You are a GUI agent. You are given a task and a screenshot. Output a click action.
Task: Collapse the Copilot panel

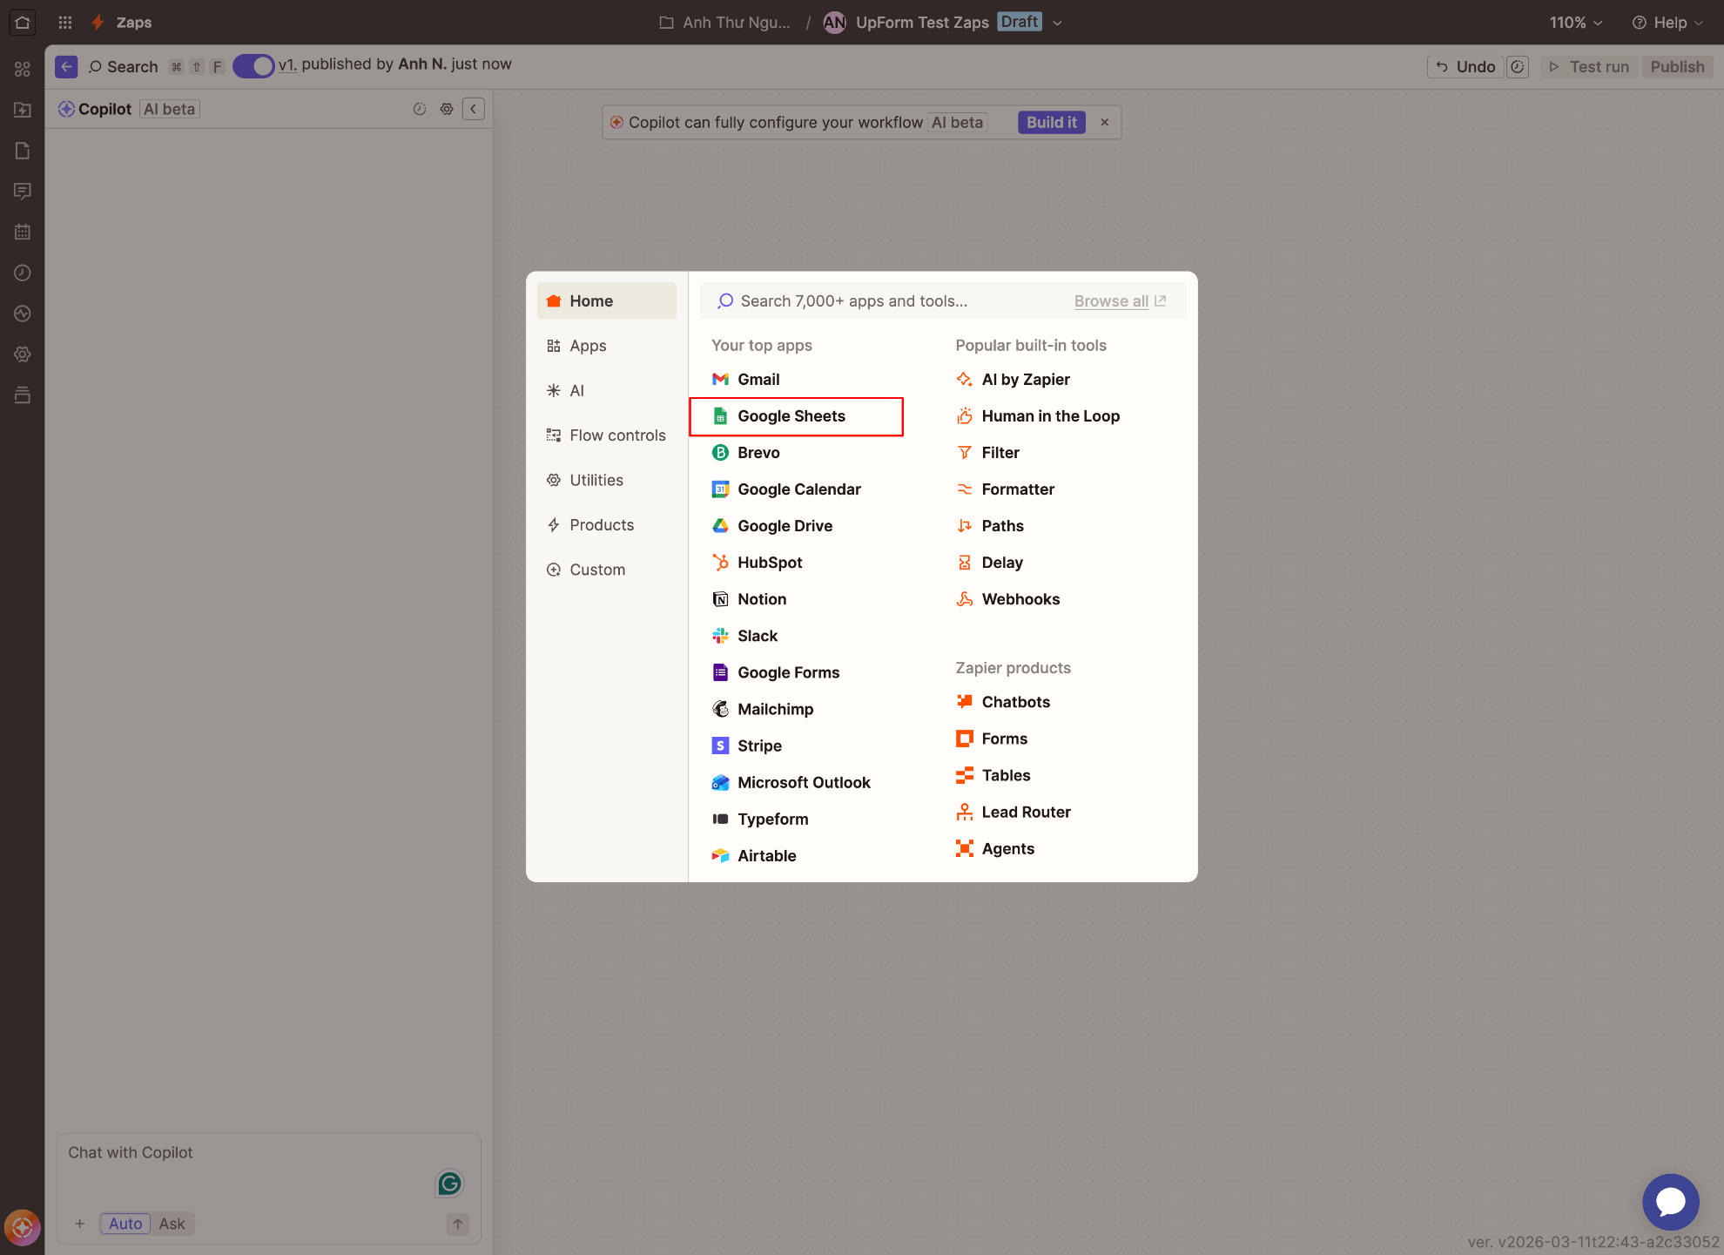(474, 109)
